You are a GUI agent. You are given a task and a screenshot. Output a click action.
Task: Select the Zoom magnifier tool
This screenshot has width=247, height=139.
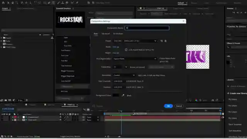click(x=17, y=3)
